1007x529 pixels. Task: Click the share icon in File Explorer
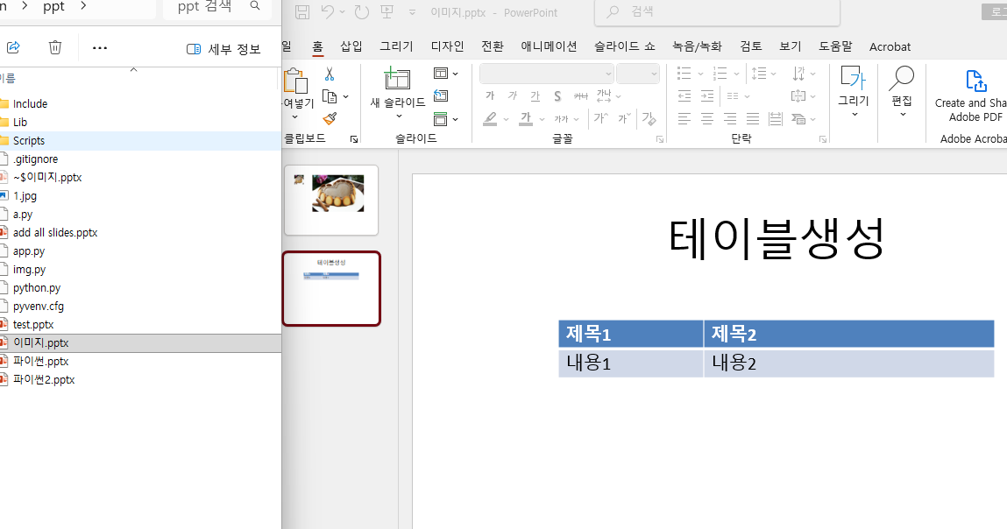13,47
